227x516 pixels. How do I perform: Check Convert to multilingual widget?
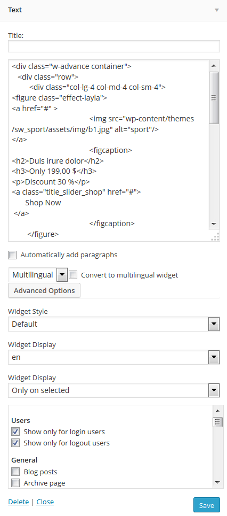[73, 275]
